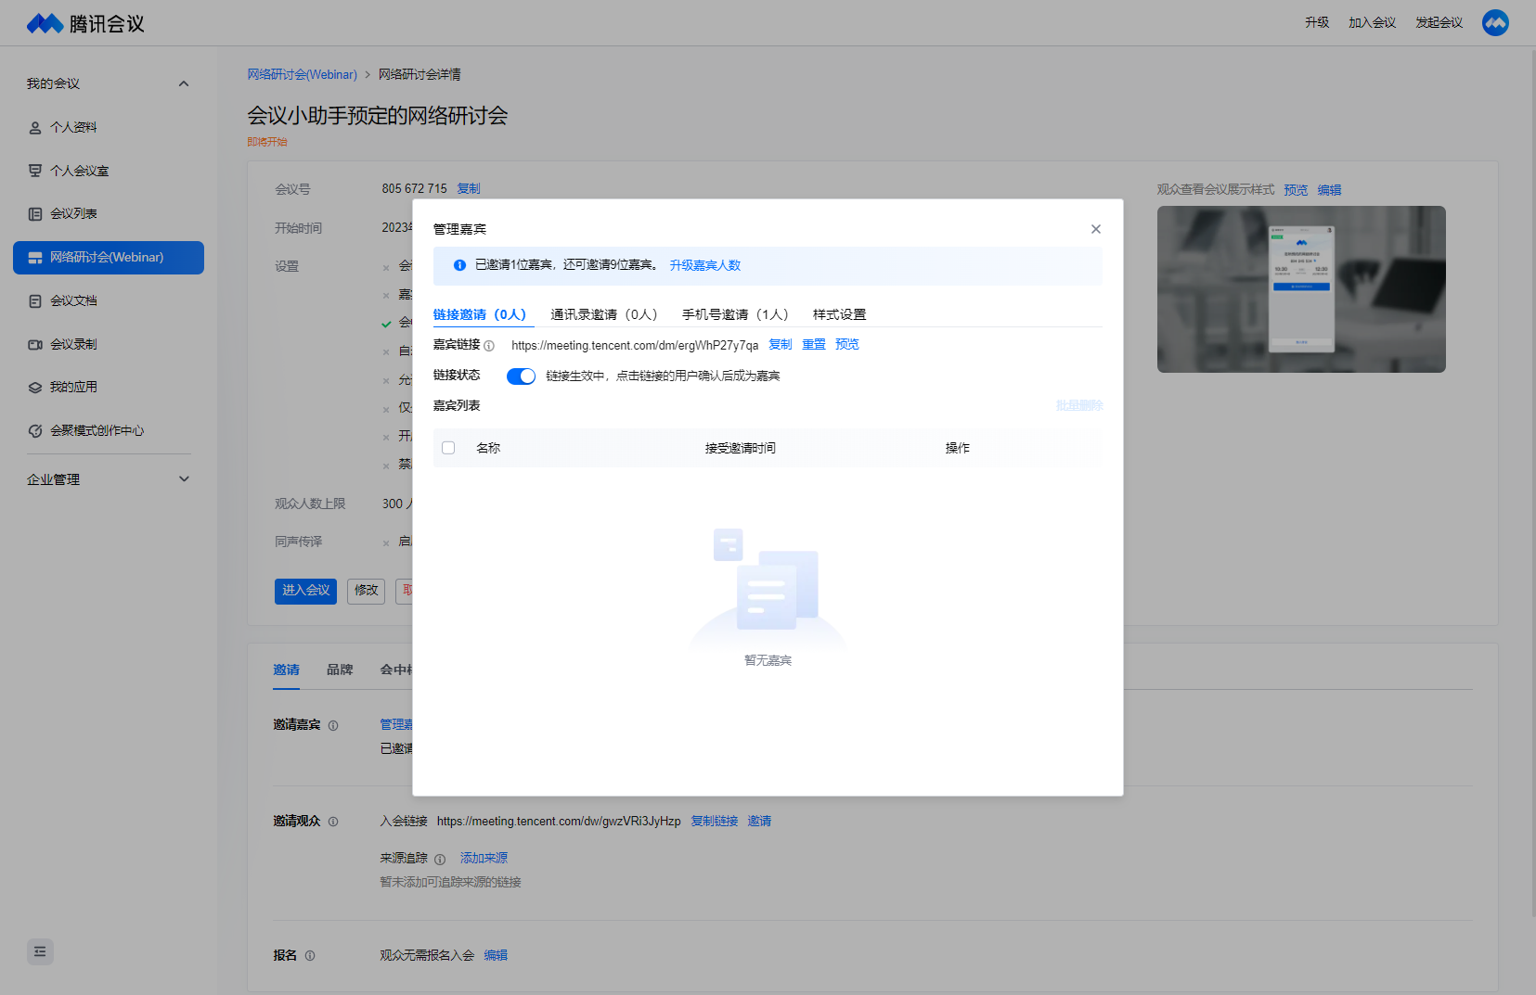Select 网络研讨会(Webinar) in sidebar

[x=109, y=257]
